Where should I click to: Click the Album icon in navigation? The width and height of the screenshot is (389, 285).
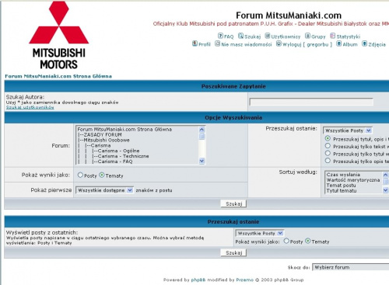(339, 43)
